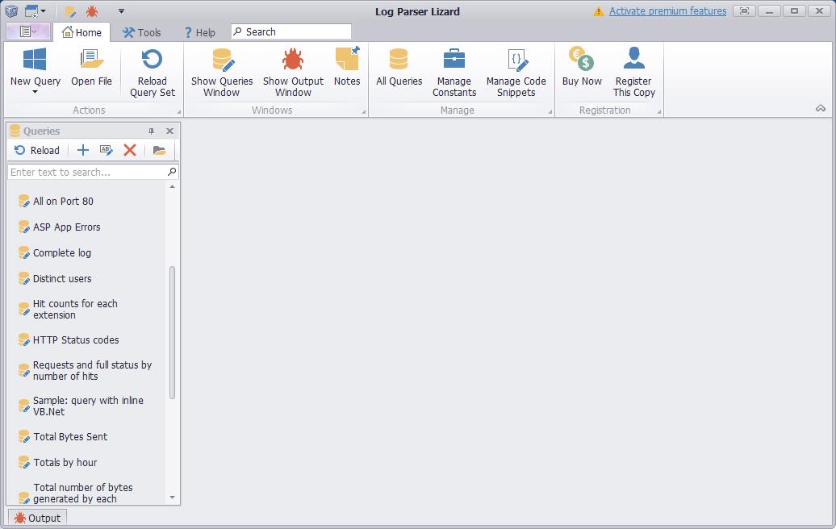Viewport: 836px width, 529px height.
Task: Click the icon beside the Total Bytes Sent query
Action: click(x=24, y=437)
